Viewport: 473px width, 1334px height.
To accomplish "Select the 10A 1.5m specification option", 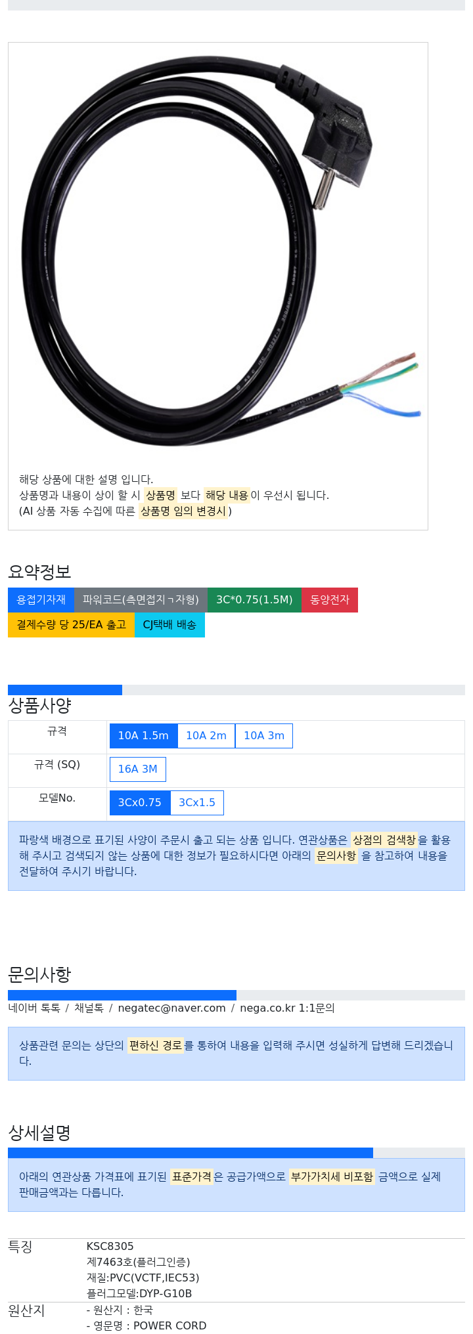I will pyautogui.click(x=143, y=736).
